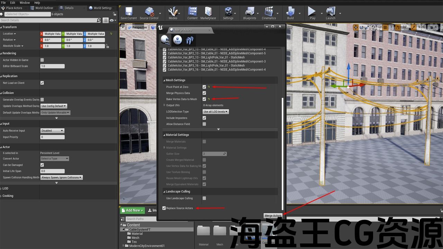
Task: Enable the Allow Distance Field checkbox
Action: [x=204, y=124]
